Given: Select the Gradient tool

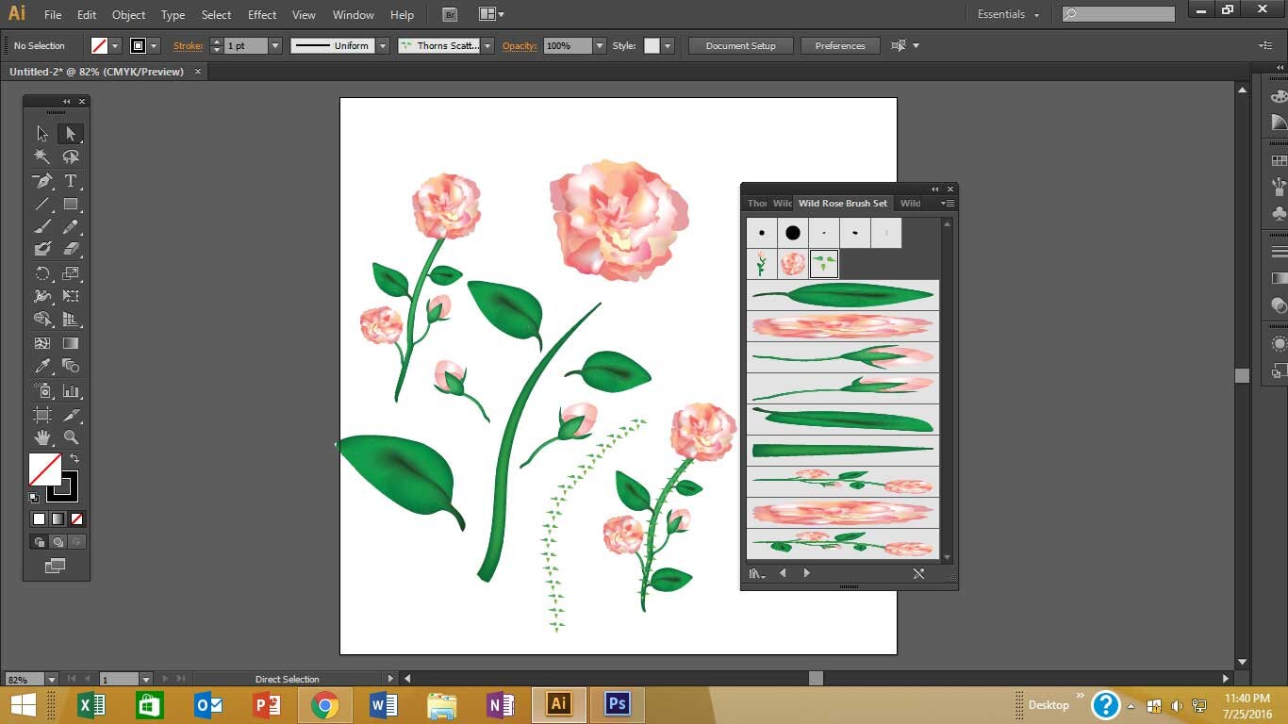Looking at the screenshot, I should point(73,343).
